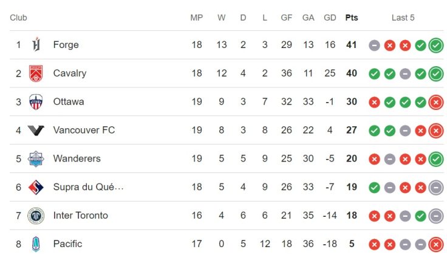
Task: Click Forge's first draw icon in Last 5
Action: pyautogui.click(x=374, y=46)
